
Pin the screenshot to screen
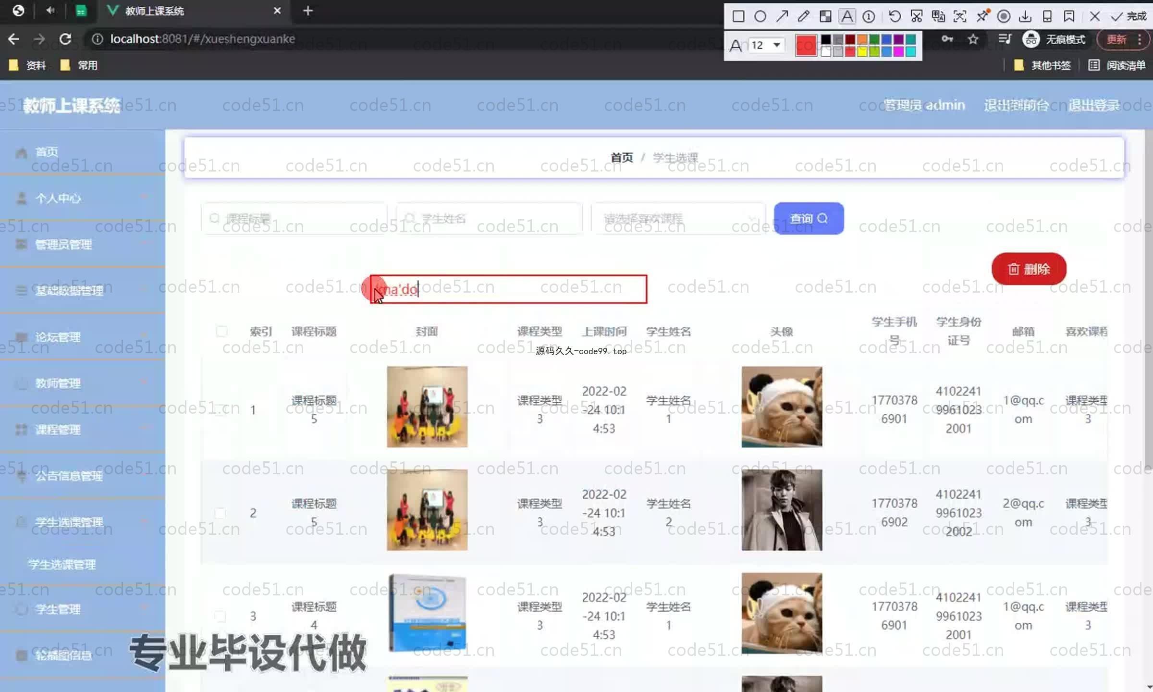tap(982, 17)
